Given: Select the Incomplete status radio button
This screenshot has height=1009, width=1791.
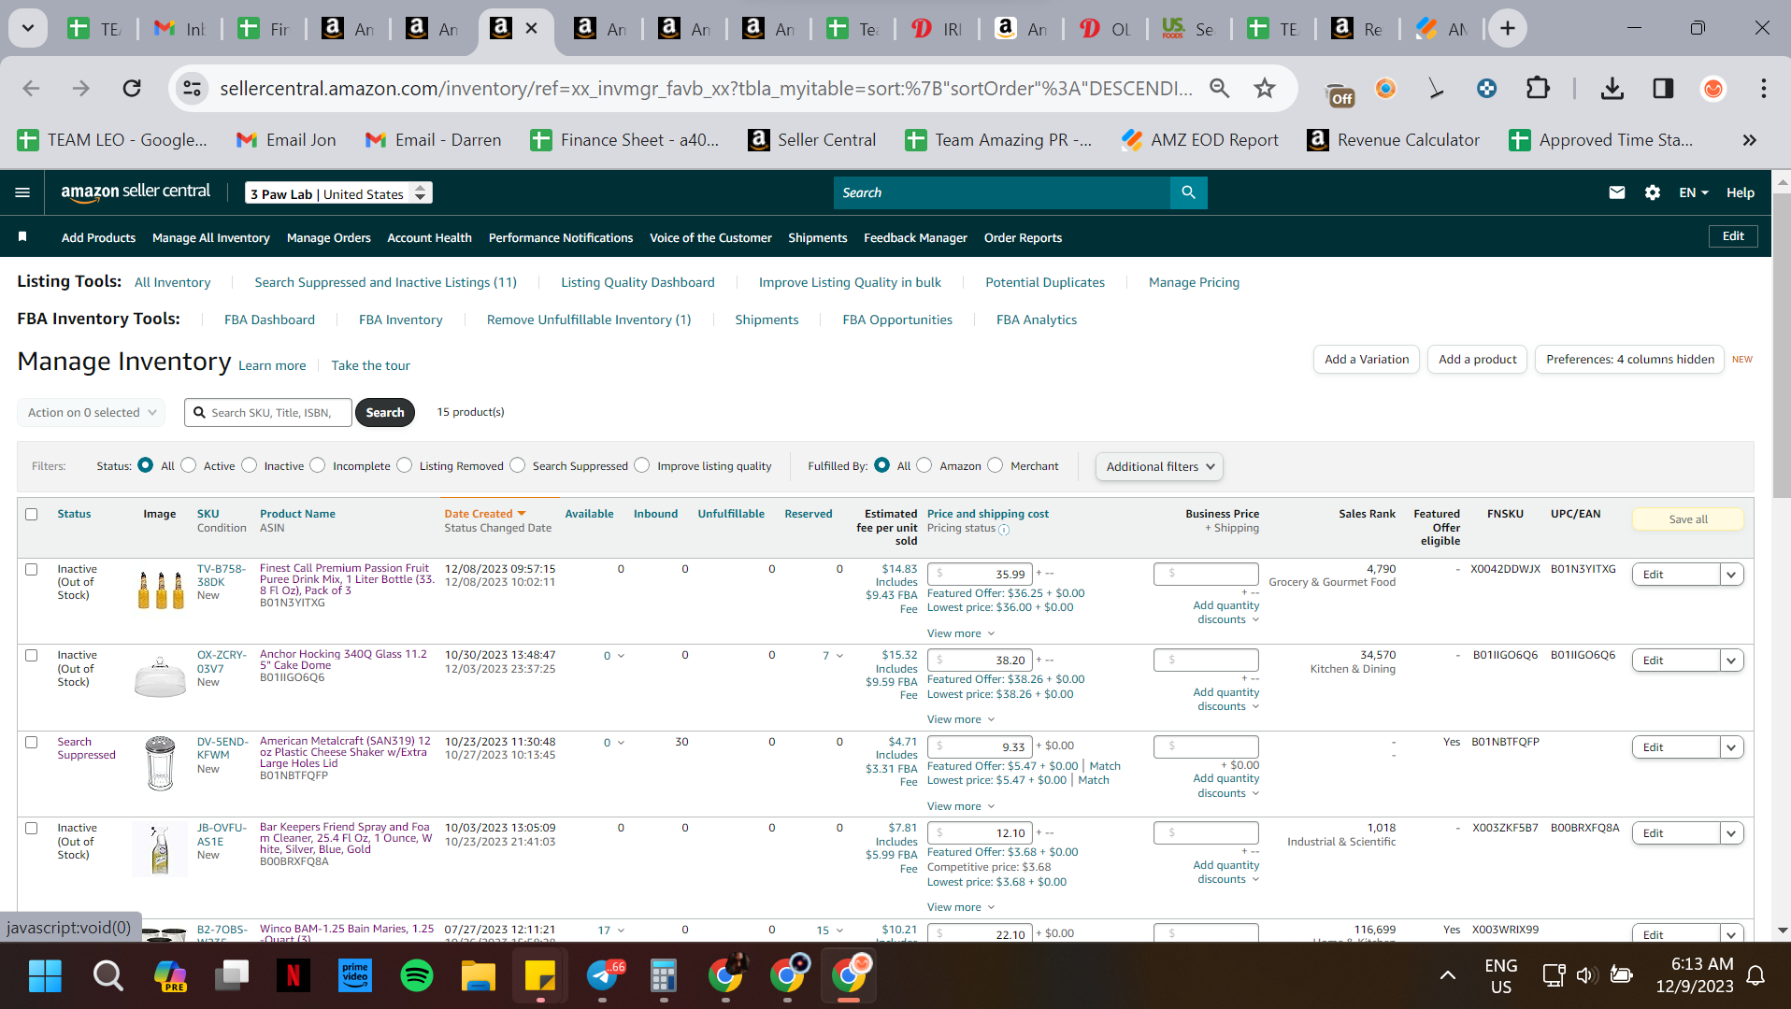Looking at the screenshot, I should (318, 465).
